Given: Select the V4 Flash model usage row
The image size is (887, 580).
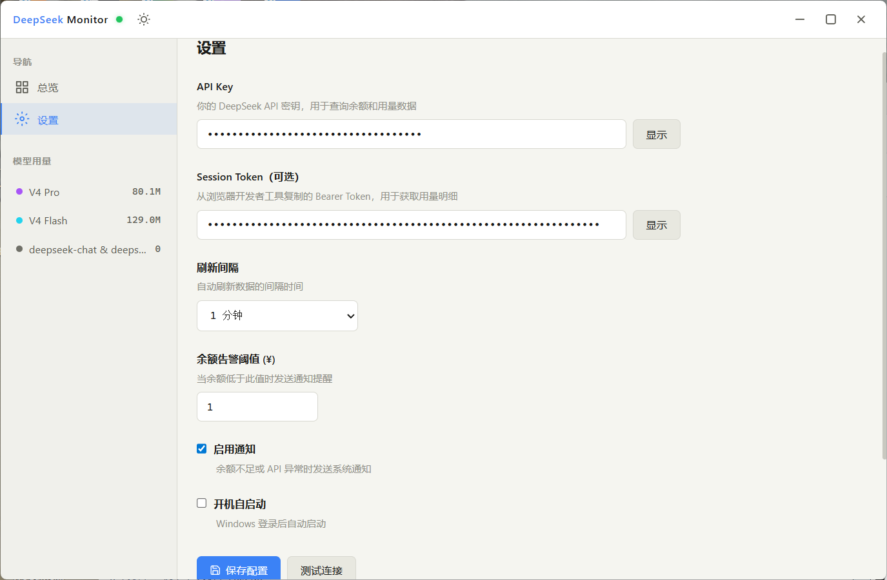Looking at the screenshot, I should click(x=89, y=220).
